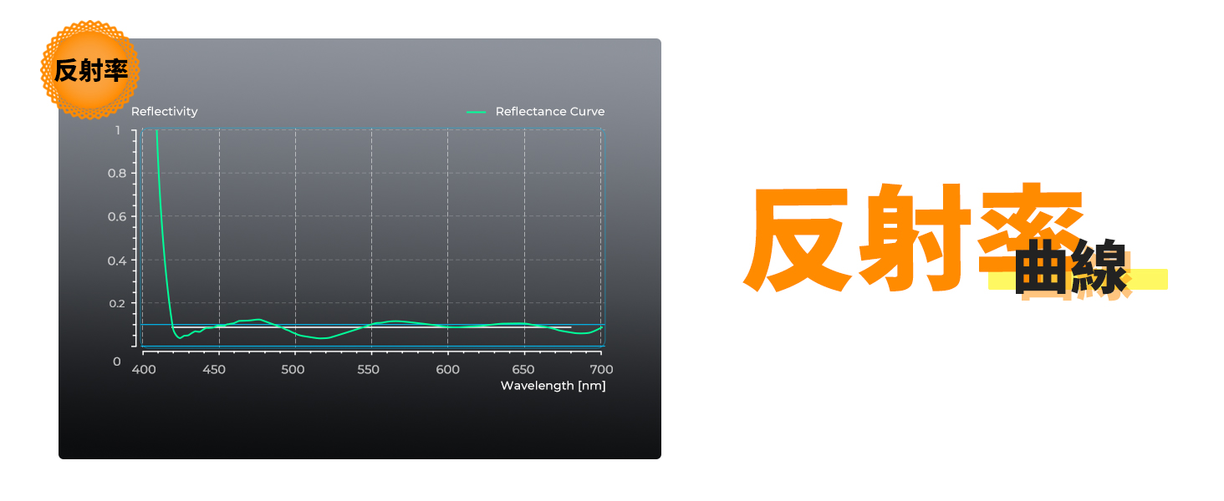Select the 500 wavelength tick label
Screen dimensions: 1224x501
293,369
